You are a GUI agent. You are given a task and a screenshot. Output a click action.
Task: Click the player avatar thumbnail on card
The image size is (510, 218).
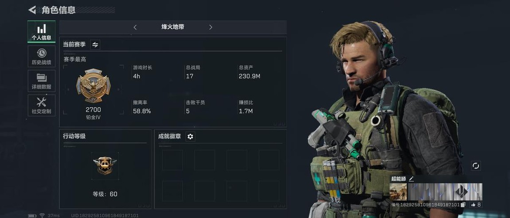pos(398,192)
